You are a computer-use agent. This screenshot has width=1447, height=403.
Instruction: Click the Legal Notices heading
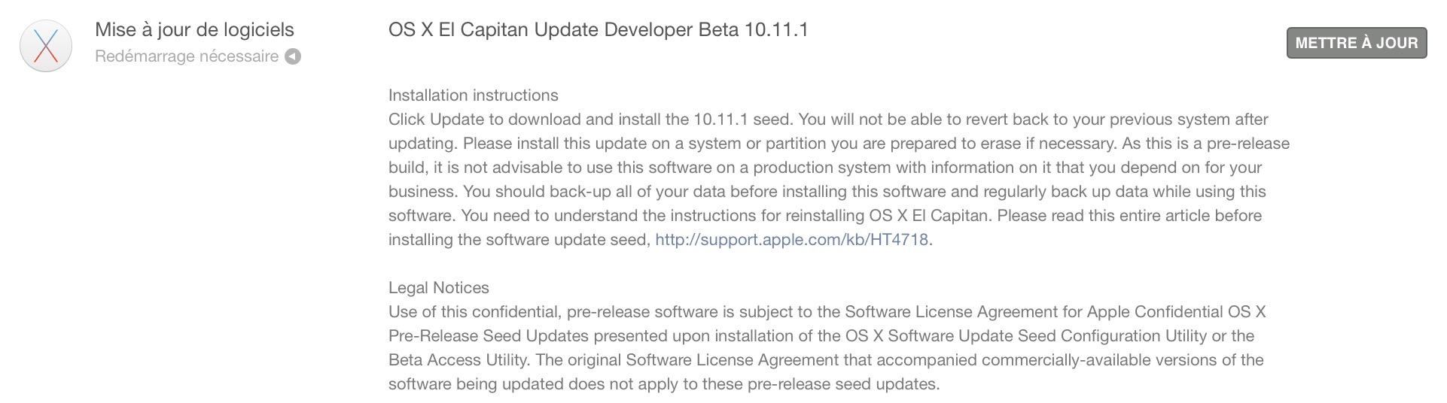[439, 288]
